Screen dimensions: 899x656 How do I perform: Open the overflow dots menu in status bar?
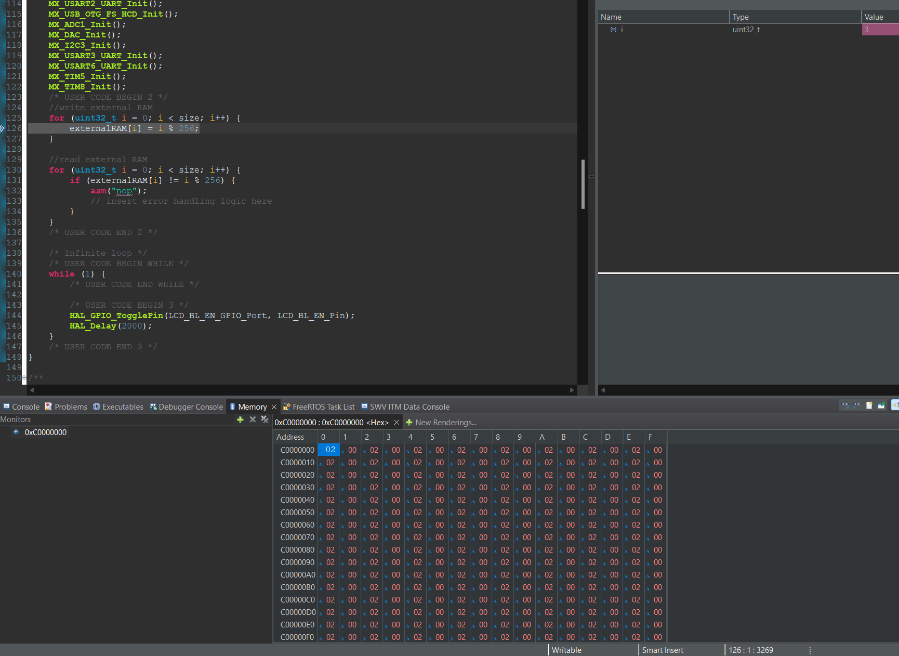(810, 650)
